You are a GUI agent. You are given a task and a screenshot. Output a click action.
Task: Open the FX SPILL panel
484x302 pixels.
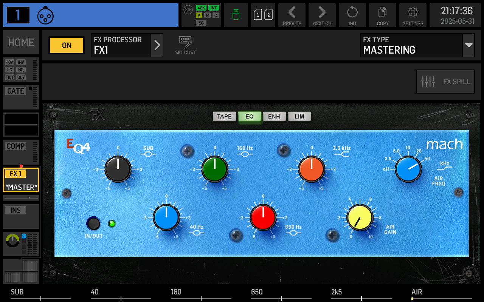coord(445,81)
